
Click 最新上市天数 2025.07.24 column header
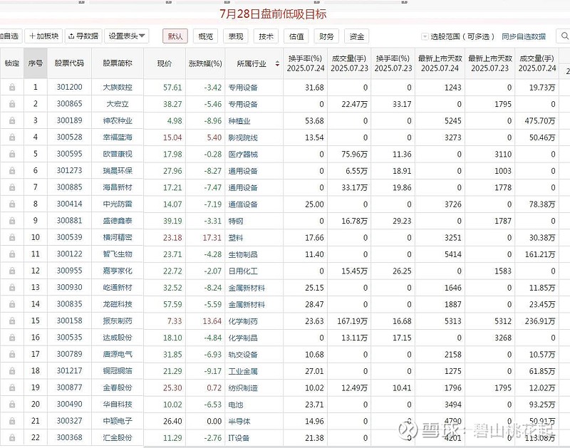440,63
